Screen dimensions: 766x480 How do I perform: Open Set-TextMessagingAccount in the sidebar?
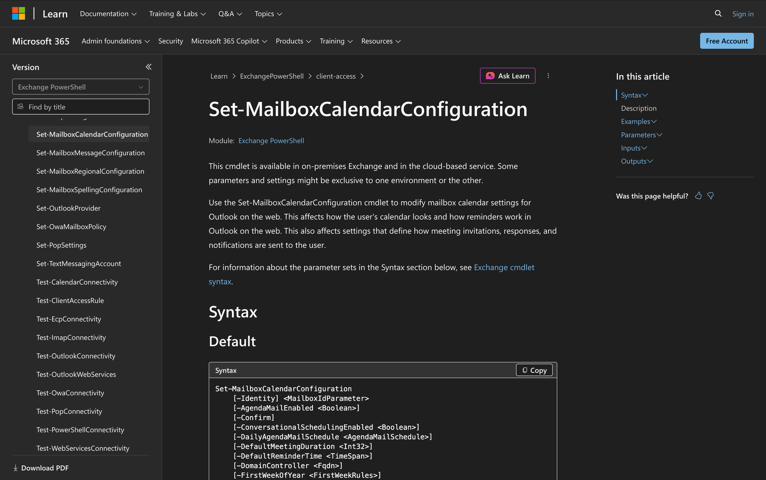pos(79,264)
